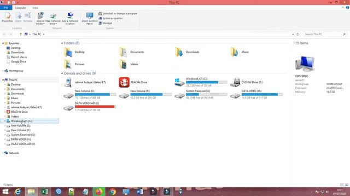Select the Music folder icon
This screenshot has height=196, width=350.
tap(235, 52)
